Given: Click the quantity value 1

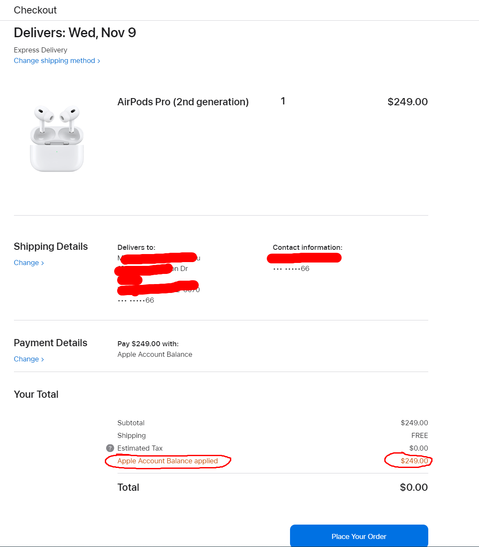Looking at the screenshot, I should coord(282,101).
